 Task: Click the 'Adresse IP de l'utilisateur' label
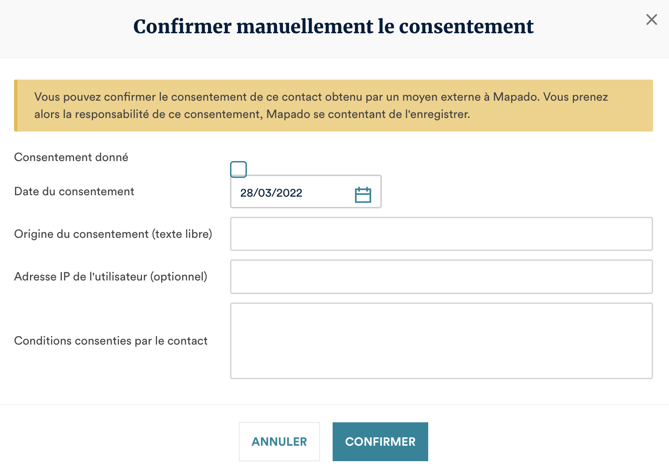tap(81, 277)
